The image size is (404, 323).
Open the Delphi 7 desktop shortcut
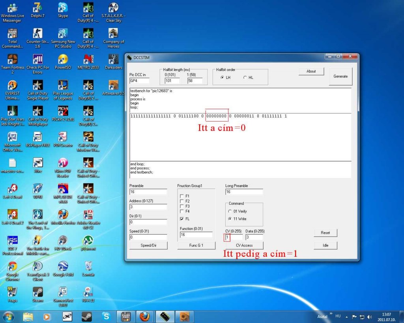coord(37,11)
